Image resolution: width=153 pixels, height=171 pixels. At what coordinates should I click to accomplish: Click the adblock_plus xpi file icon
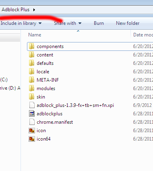click(x=32, y=105)
